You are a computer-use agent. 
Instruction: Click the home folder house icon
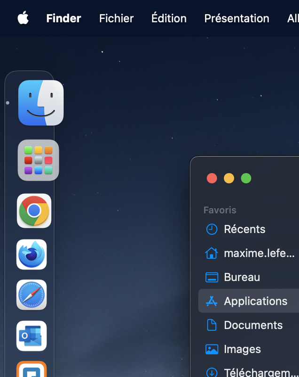212,253
